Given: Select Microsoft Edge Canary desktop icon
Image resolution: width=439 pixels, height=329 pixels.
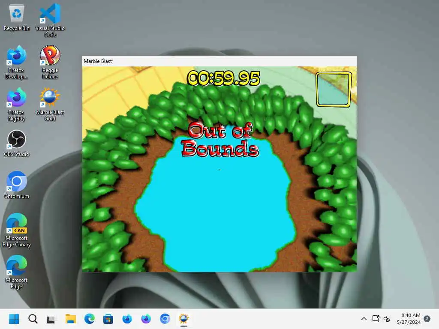Looking at the screenshot, I should click(x=17, y=230).
